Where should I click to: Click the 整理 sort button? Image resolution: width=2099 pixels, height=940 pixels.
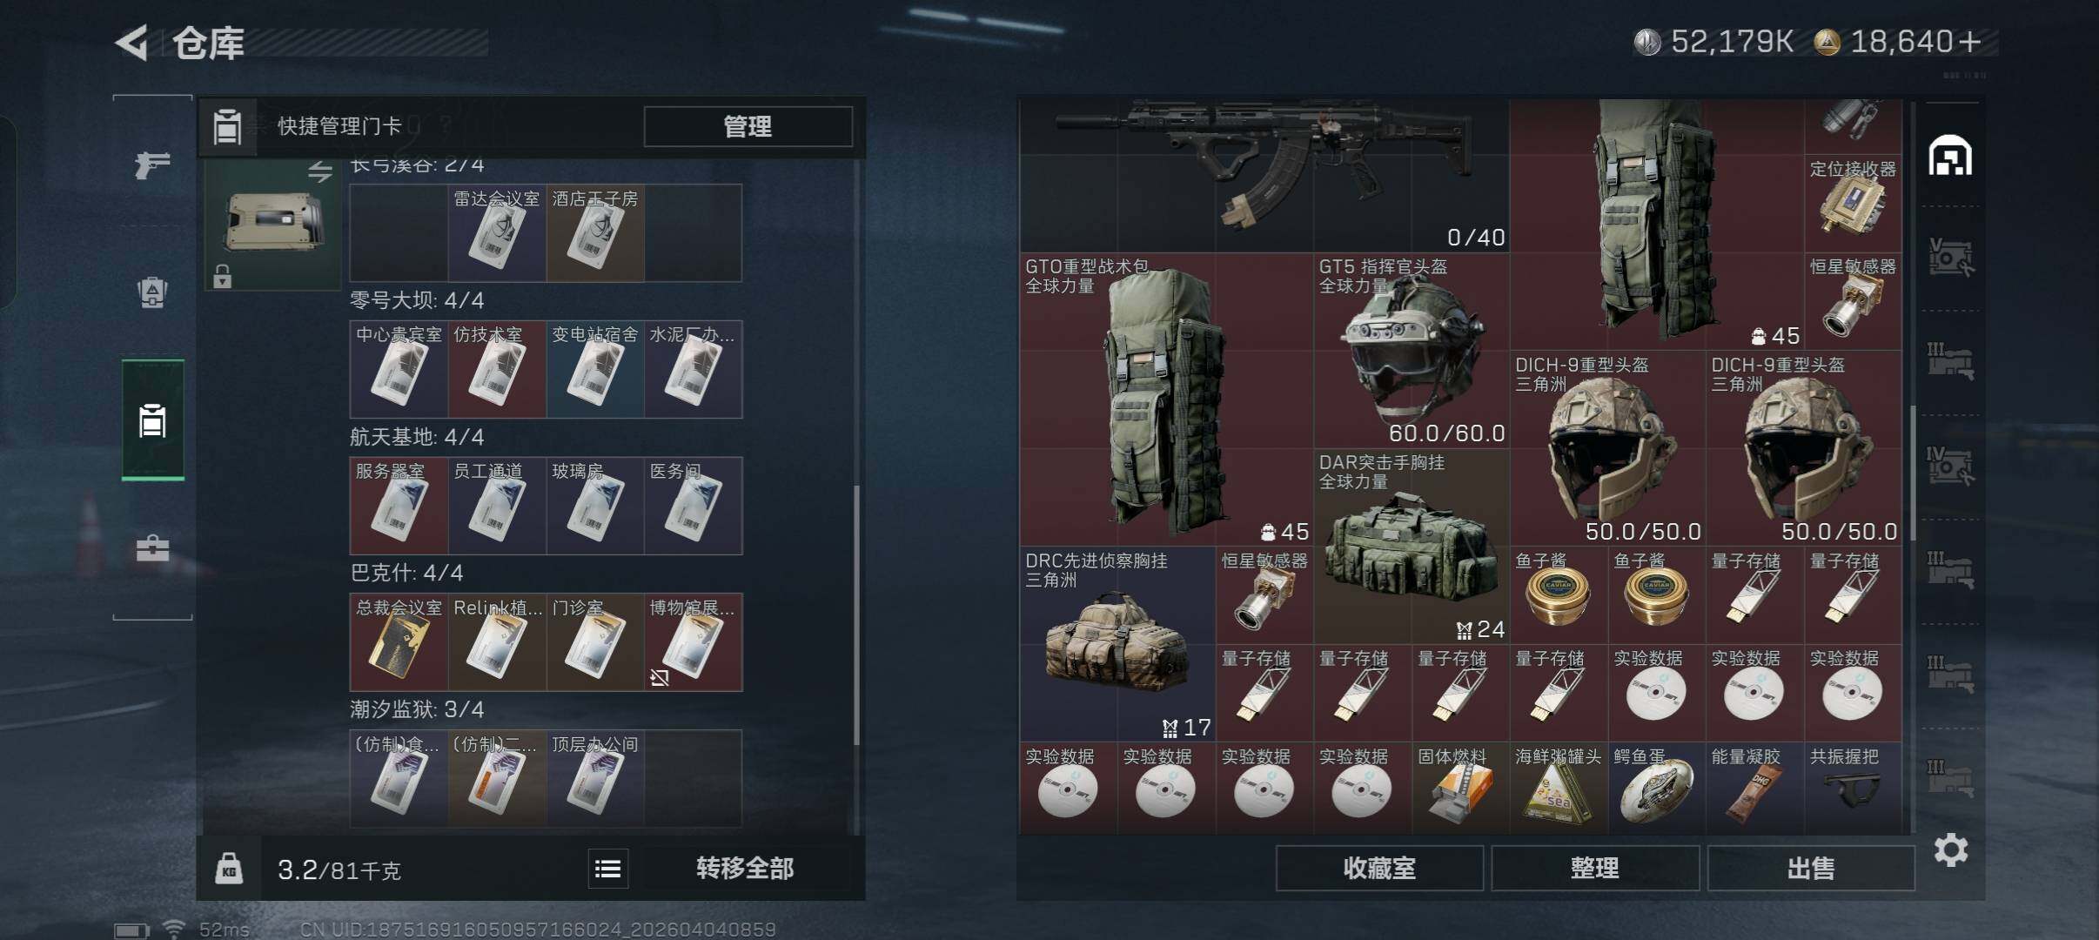[1594, 868]
